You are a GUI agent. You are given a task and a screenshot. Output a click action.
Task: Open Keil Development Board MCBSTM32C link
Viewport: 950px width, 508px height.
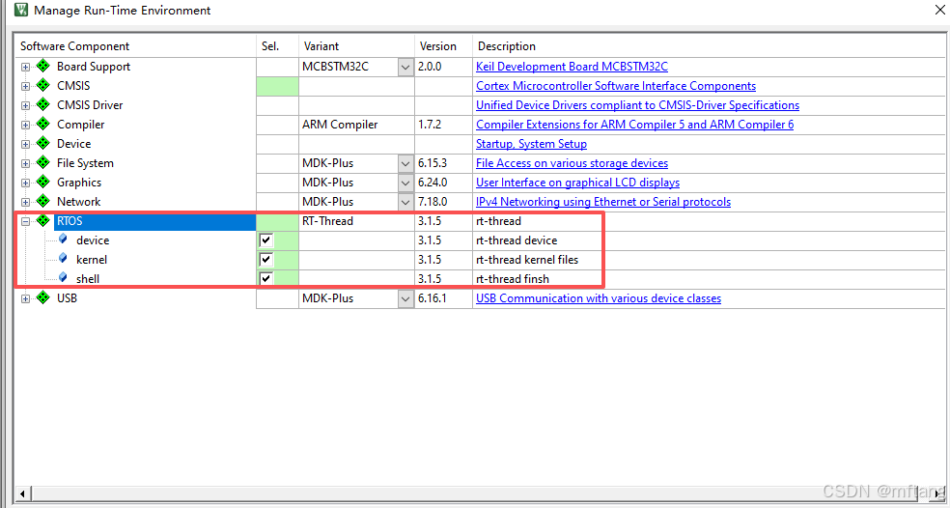point(572,67)
